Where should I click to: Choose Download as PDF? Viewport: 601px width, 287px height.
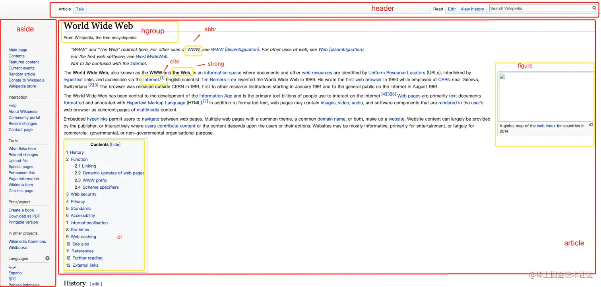24,216
